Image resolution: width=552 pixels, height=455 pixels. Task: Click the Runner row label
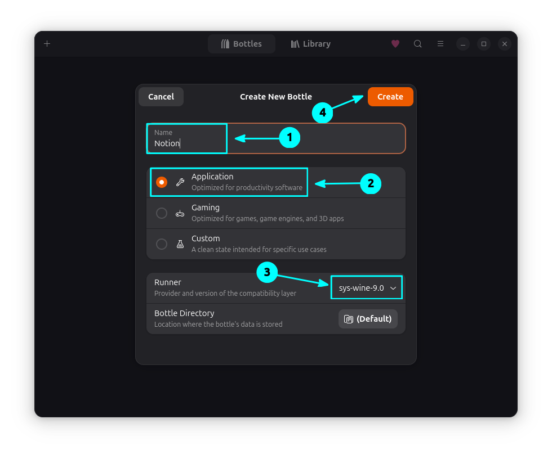(168, 282)
